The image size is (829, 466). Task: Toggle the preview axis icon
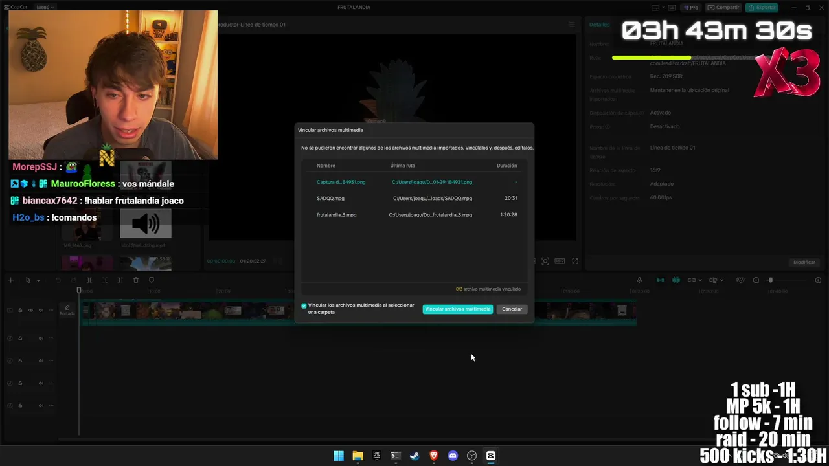(x=713, y=280)
